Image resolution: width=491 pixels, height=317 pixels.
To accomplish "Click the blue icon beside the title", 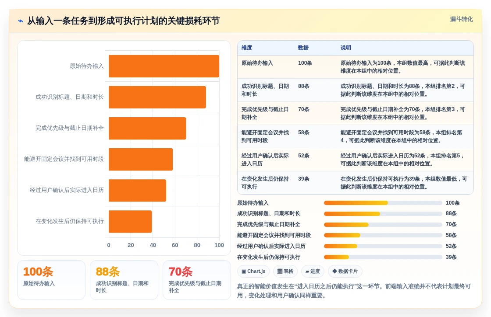I will point(21,21).
